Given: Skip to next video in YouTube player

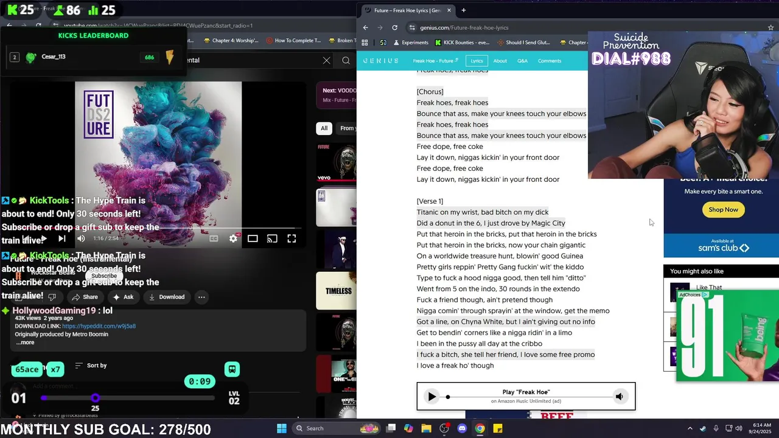Looking at the screenshot, I should click(x=61, y=238).
